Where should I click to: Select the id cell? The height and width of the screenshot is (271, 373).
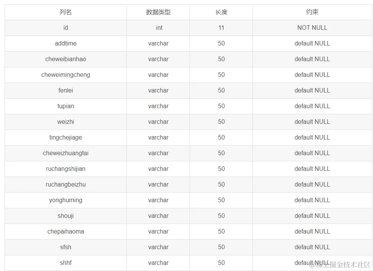[66, 28]
